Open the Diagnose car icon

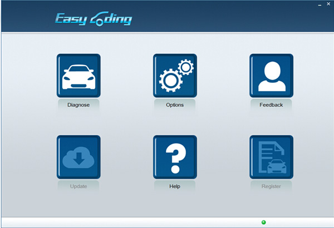78,76
